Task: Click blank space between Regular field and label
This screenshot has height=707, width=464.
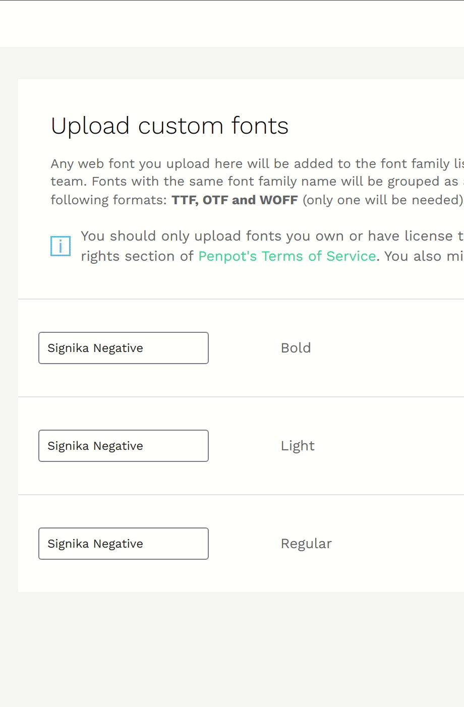Action: point(245,544)
